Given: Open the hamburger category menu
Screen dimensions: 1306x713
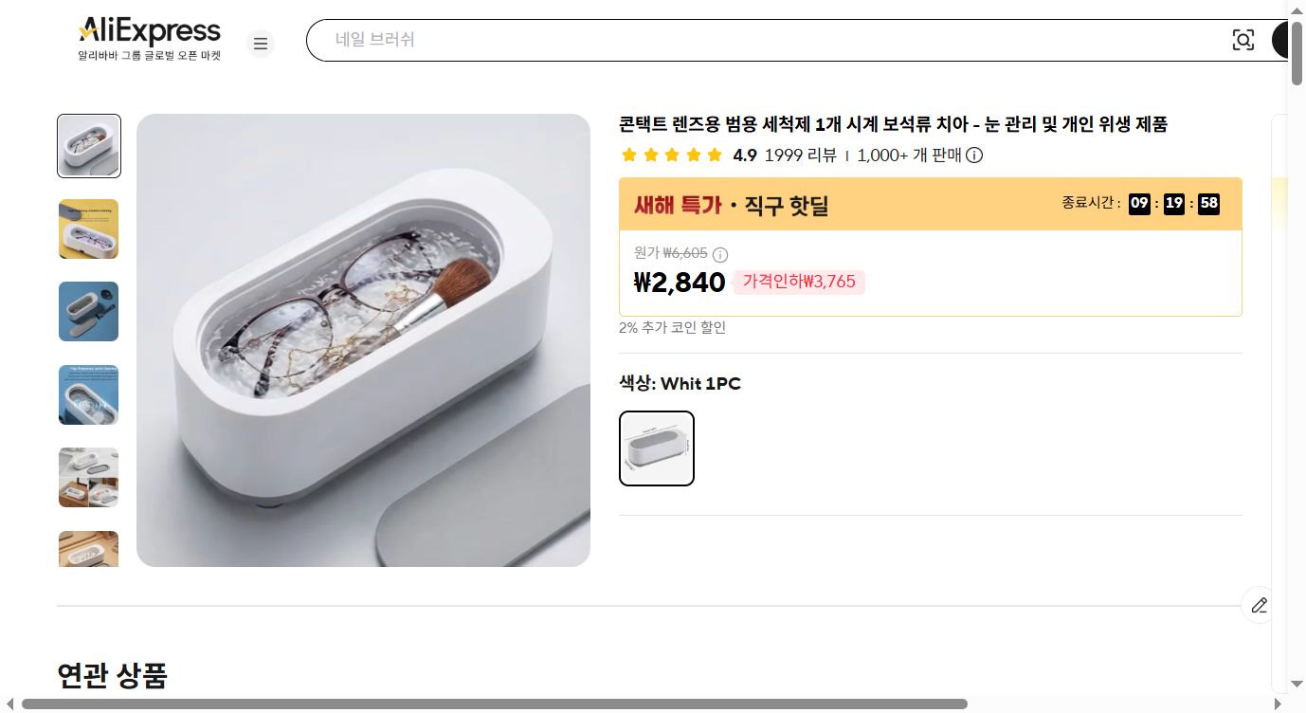Looking at the screenshot, I should point(260,43).
